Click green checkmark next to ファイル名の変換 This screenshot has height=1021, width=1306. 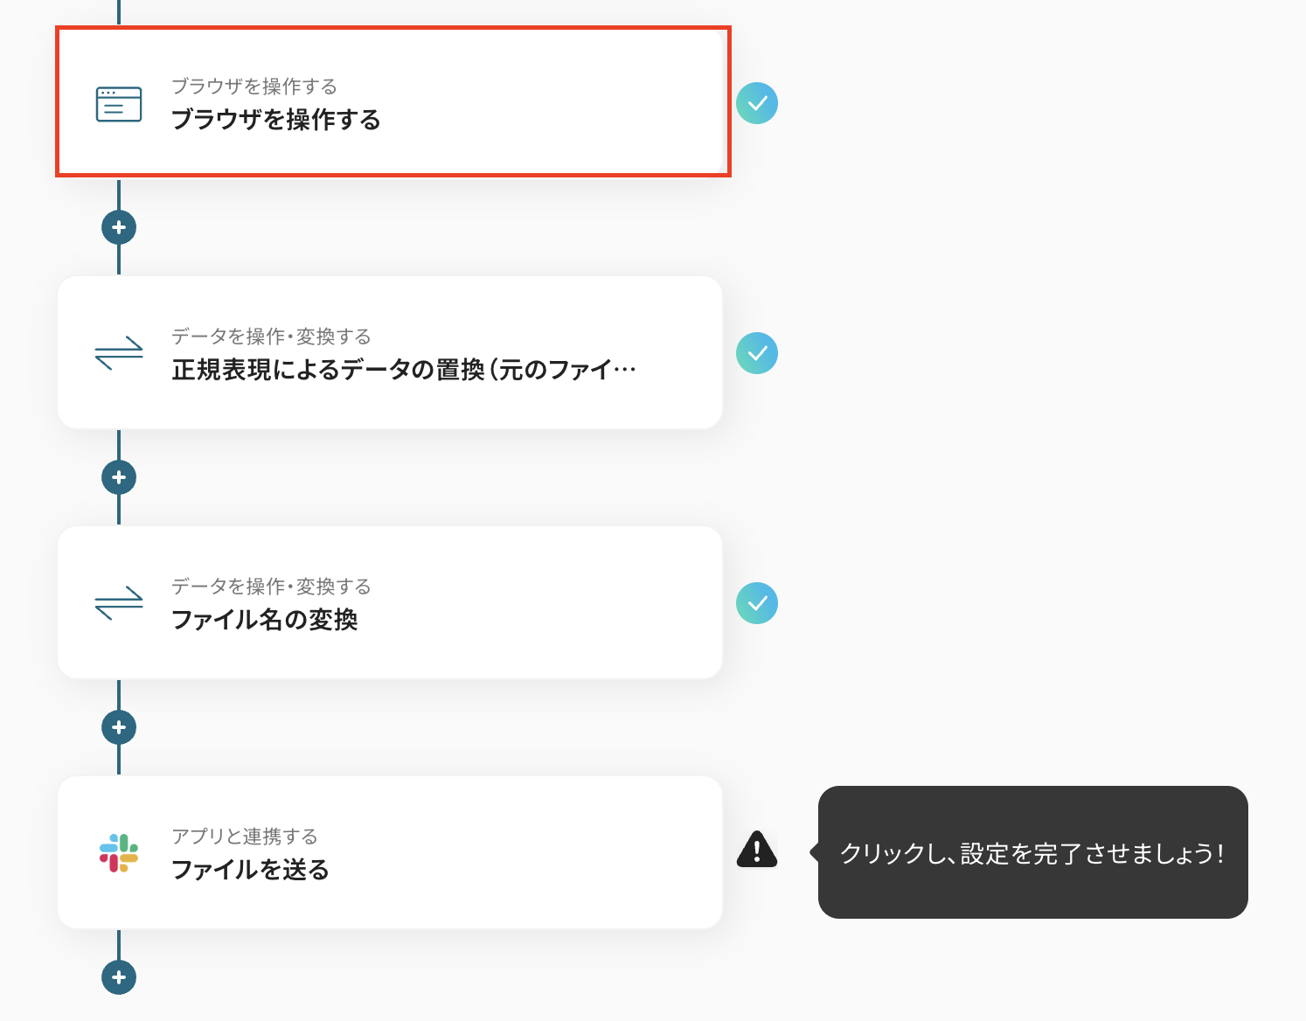tap(757, 603)
